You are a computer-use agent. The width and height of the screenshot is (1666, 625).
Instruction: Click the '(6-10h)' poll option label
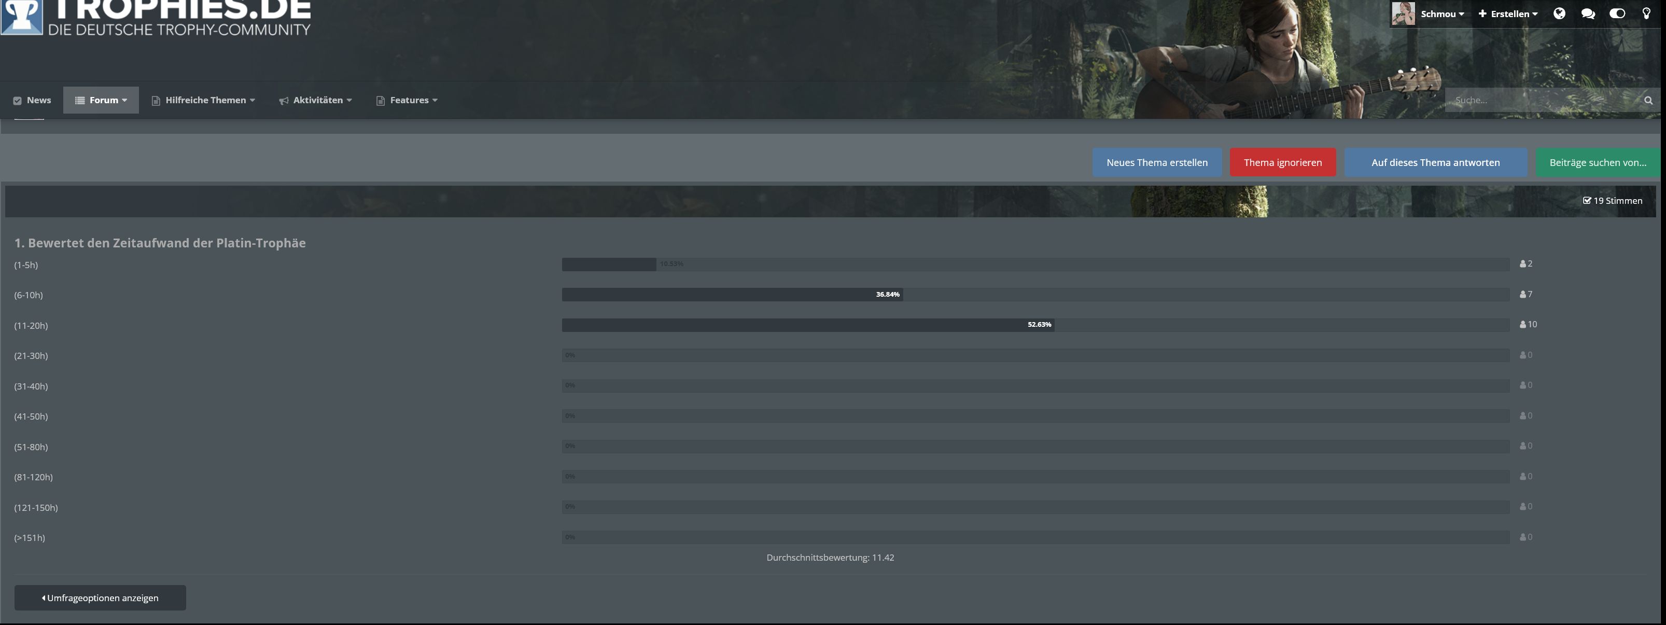[29, 295]
